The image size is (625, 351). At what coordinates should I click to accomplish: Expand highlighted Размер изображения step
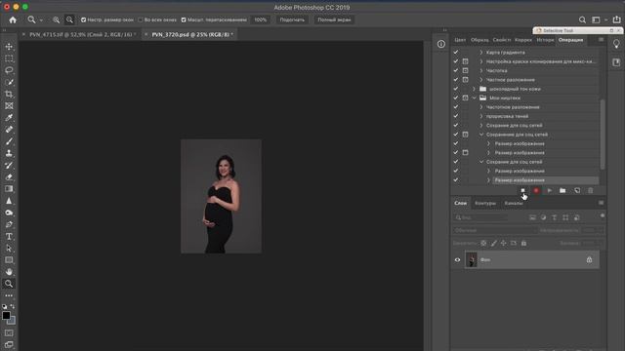[x=488, y=180]
